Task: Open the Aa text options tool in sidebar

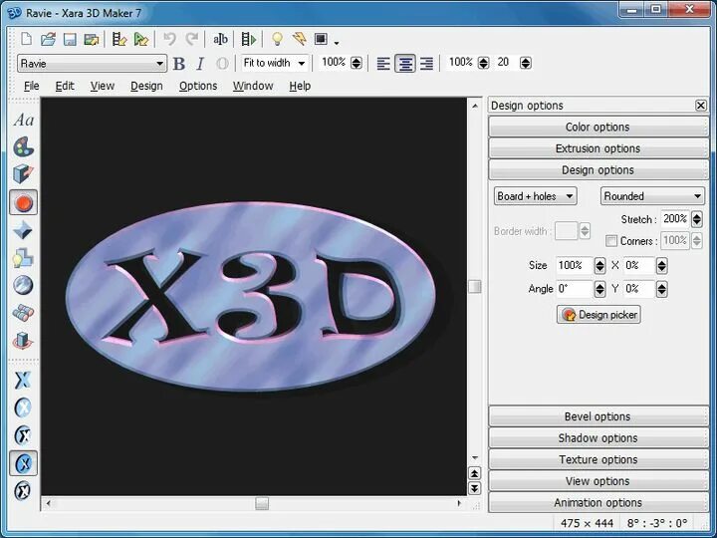Action: [23, 121]
